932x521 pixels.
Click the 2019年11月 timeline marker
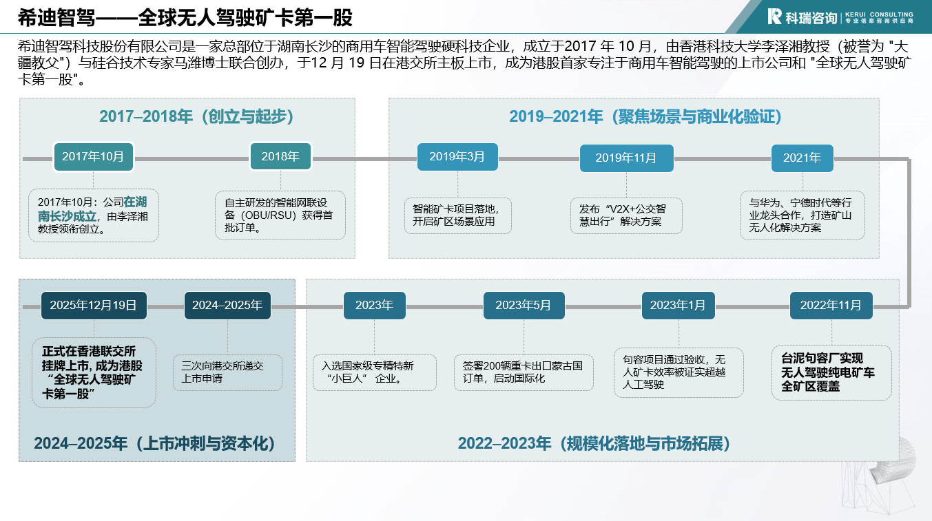[626, 158]
